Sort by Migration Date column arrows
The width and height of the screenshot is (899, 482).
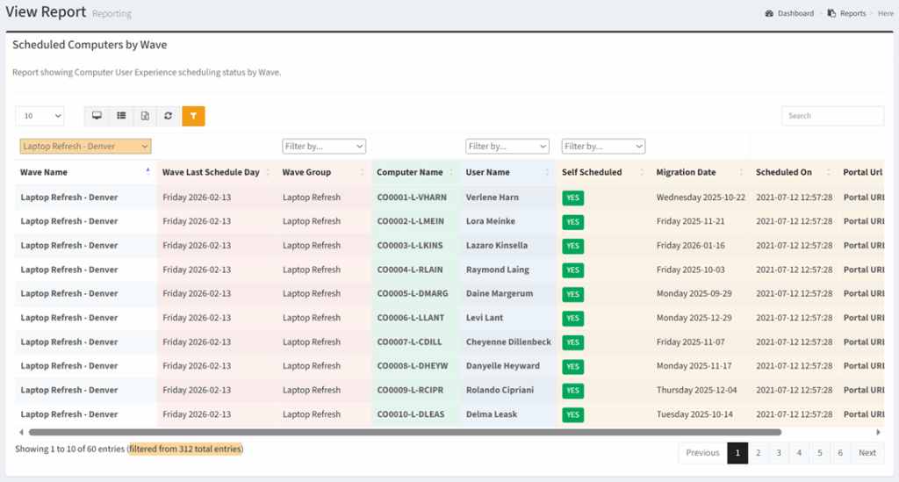point(741,172)
